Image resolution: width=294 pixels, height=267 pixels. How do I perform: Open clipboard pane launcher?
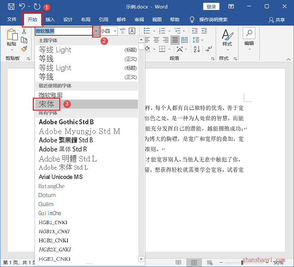[28, 59]
